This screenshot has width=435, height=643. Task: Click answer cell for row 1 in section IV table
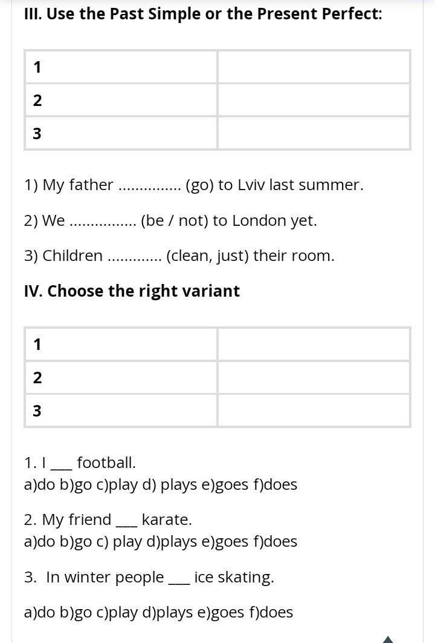click(314, 345)
